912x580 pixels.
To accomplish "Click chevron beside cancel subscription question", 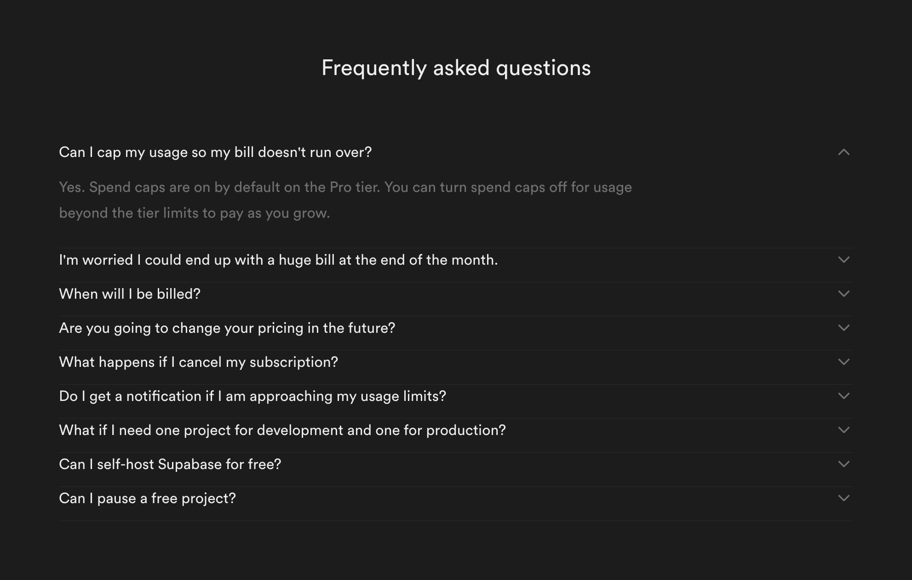I will [843, 362].
